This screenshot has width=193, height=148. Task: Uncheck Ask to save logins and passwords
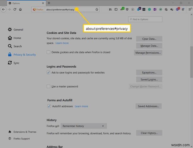tap(48, 73)
